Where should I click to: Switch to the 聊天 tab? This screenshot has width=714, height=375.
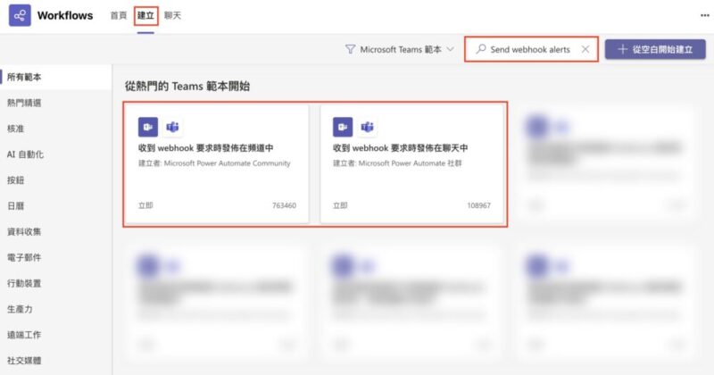[x=172, y=15]
